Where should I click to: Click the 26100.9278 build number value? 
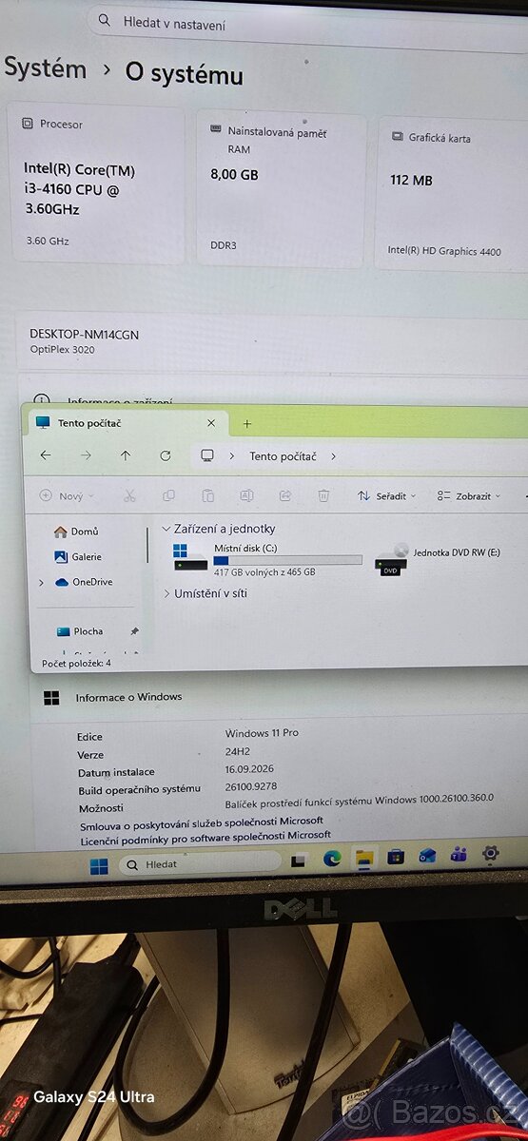251,786
